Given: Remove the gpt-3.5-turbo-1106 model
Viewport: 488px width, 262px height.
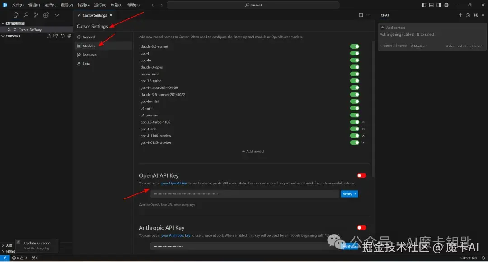Looking at the screenshot, I should point(363,122).
